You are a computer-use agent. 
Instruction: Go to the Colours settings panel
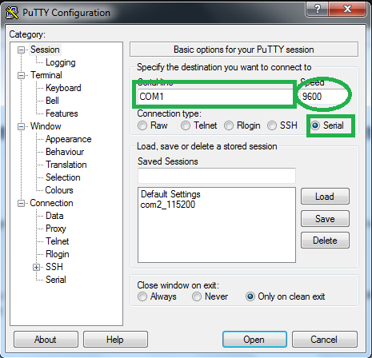[59, 190]
